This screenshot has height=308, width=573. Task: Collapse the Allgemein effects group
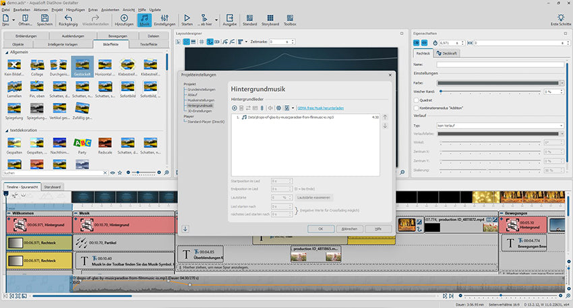coord(7,52)
